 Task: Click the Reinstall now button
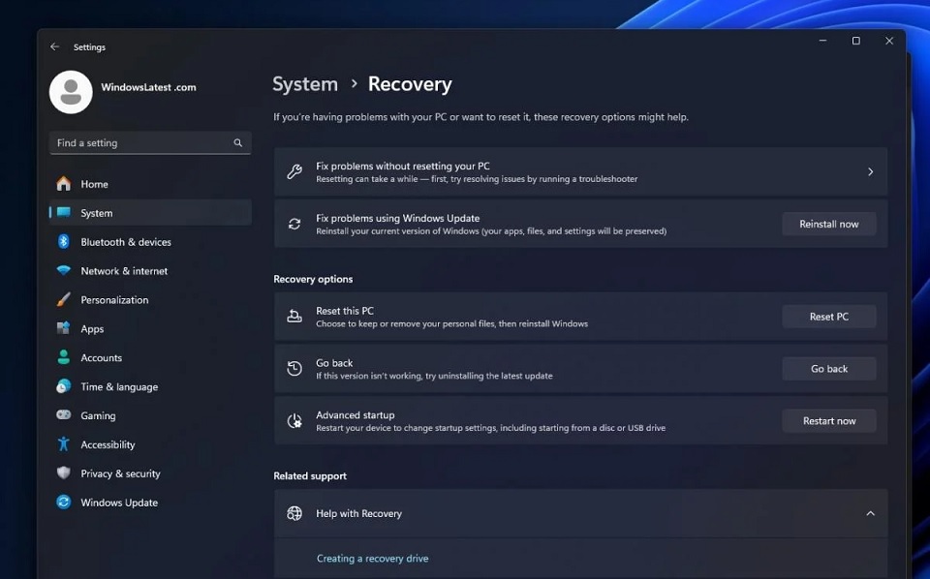click(x=828, y=224)
